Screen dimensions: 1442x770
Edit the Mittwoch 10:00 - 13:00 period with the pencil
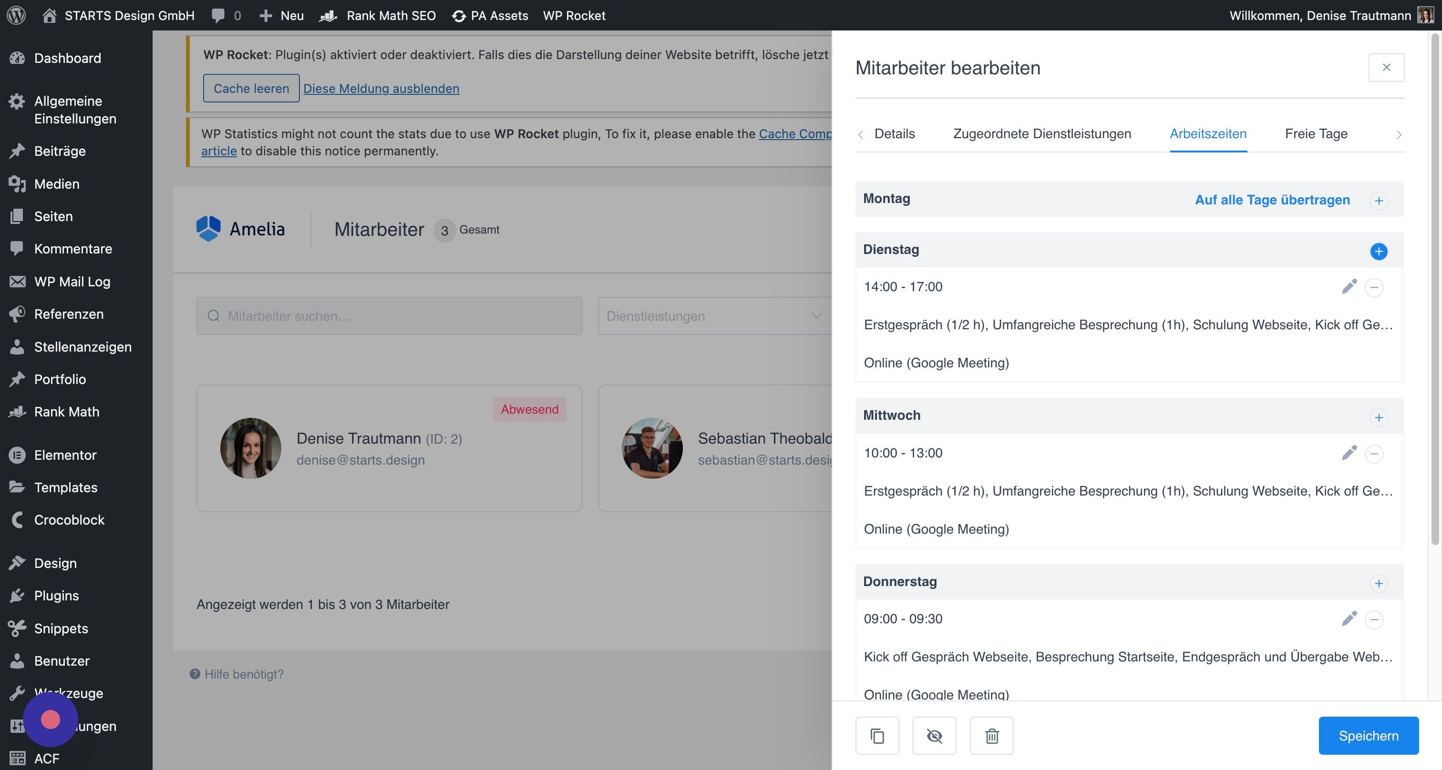point(1349,452)
